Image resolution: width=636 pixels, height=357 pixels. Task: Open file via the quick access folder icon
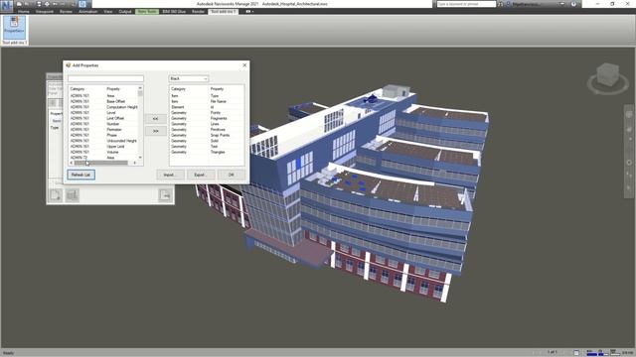click(19, 4)
